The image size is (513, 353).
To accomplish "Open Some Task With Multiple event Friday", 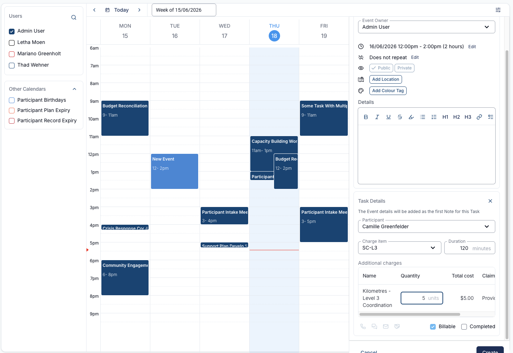I will pyautogui.click(x=324, y=118).
